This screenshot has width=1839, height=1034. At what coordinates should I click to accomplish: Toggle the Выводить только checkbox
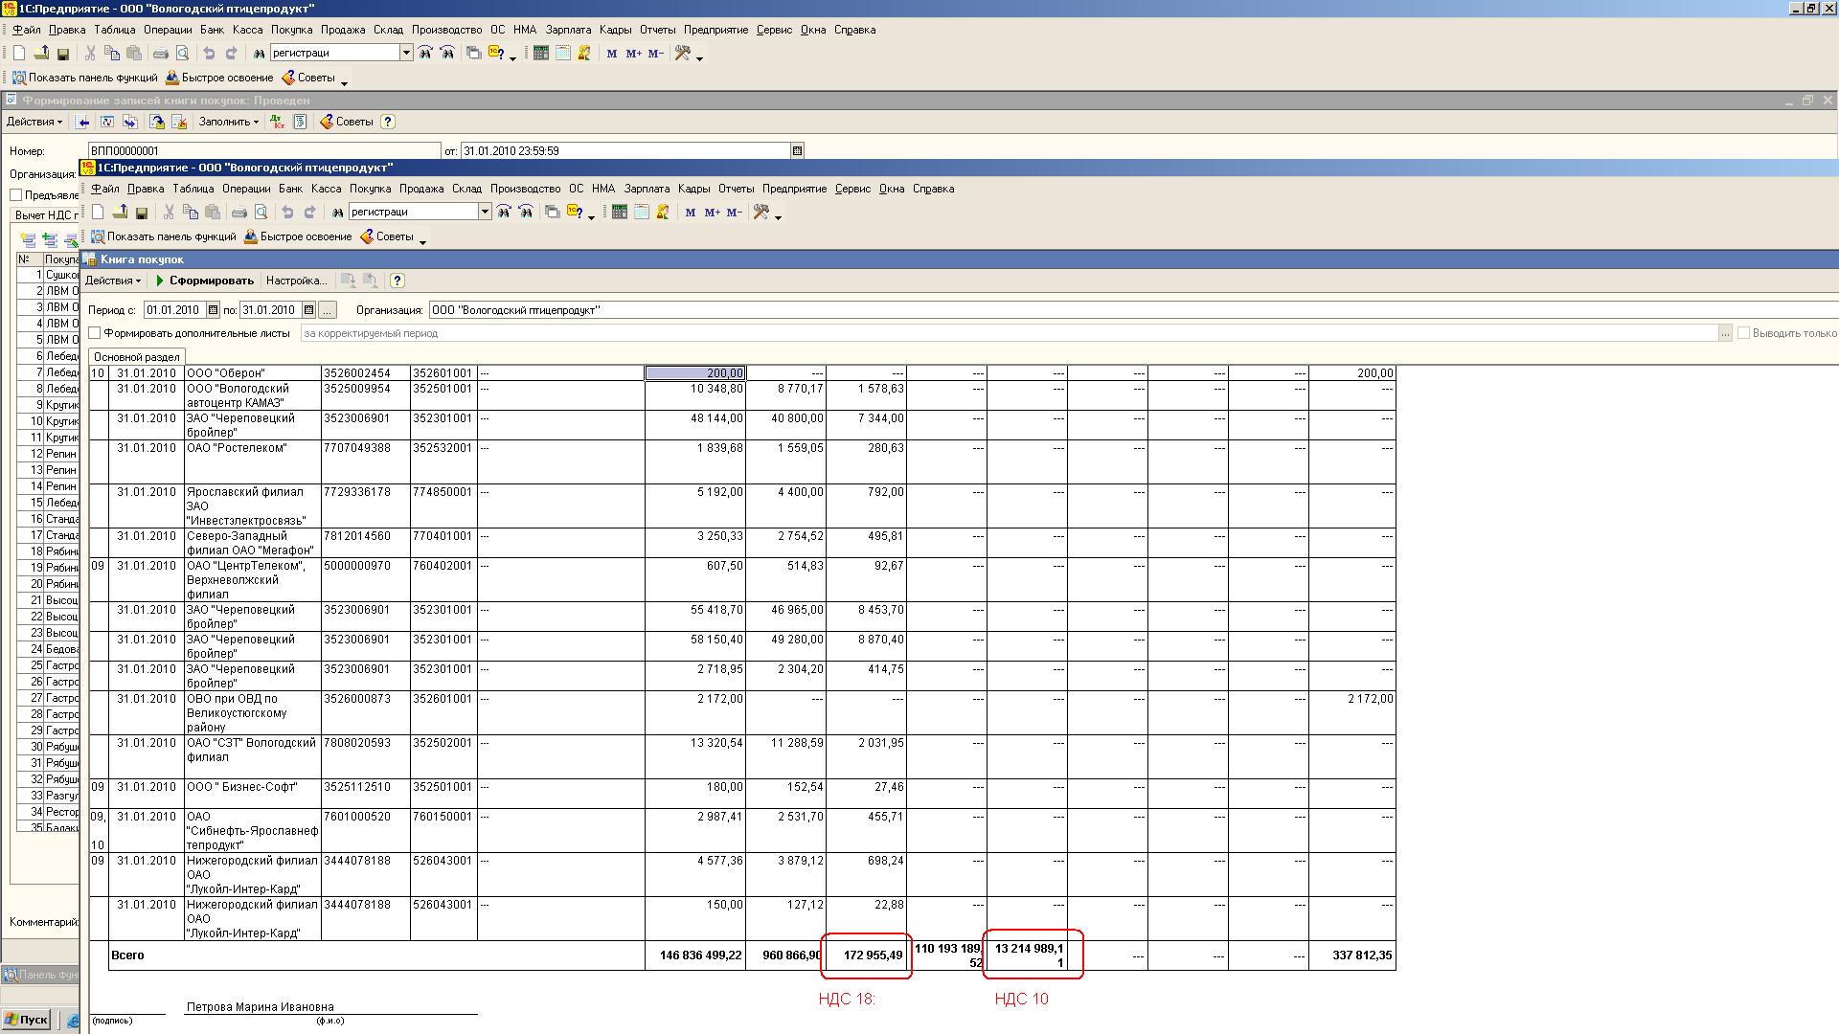click(x=1743, y=333)
